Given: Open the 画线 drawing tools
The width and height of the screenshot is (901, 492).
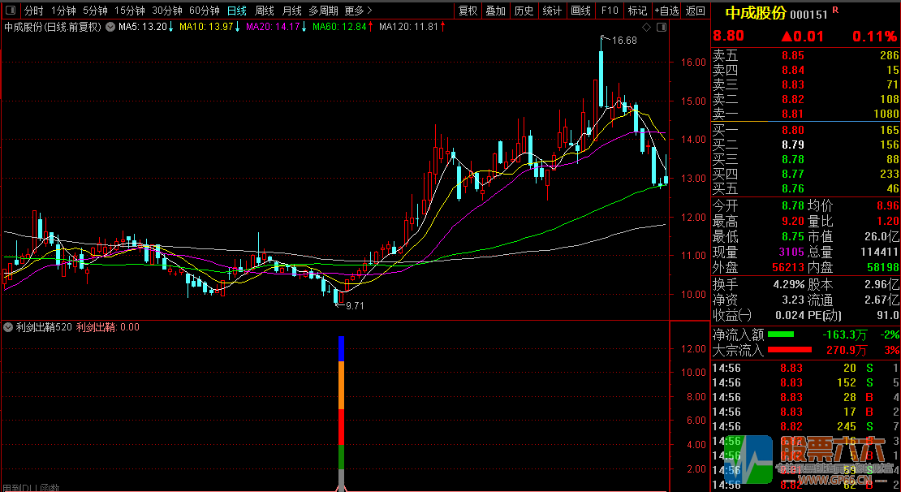Looking at the screenshot, I should pos(580,11).
